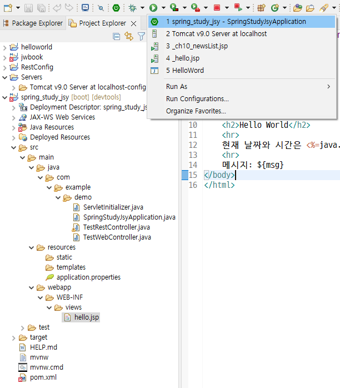Select pom.xml file
This screenshot has width=340, height=388.
(43, 377)
